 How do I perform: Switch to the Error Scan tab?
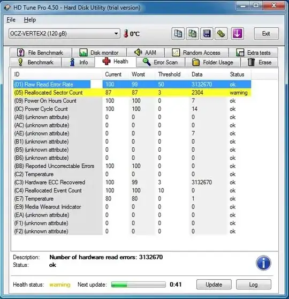(x=161, y=62)
